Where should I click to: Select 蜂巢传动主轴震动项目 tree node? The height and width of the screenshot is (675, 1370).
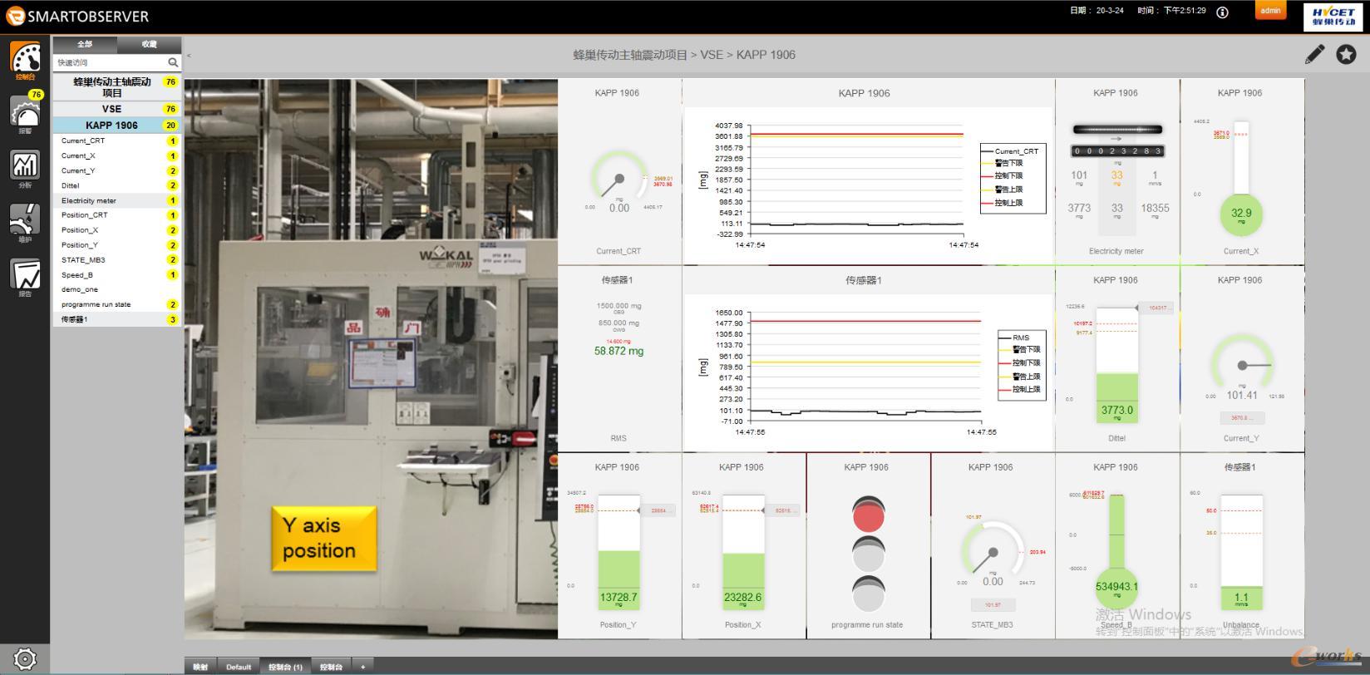tap(117, 87)
